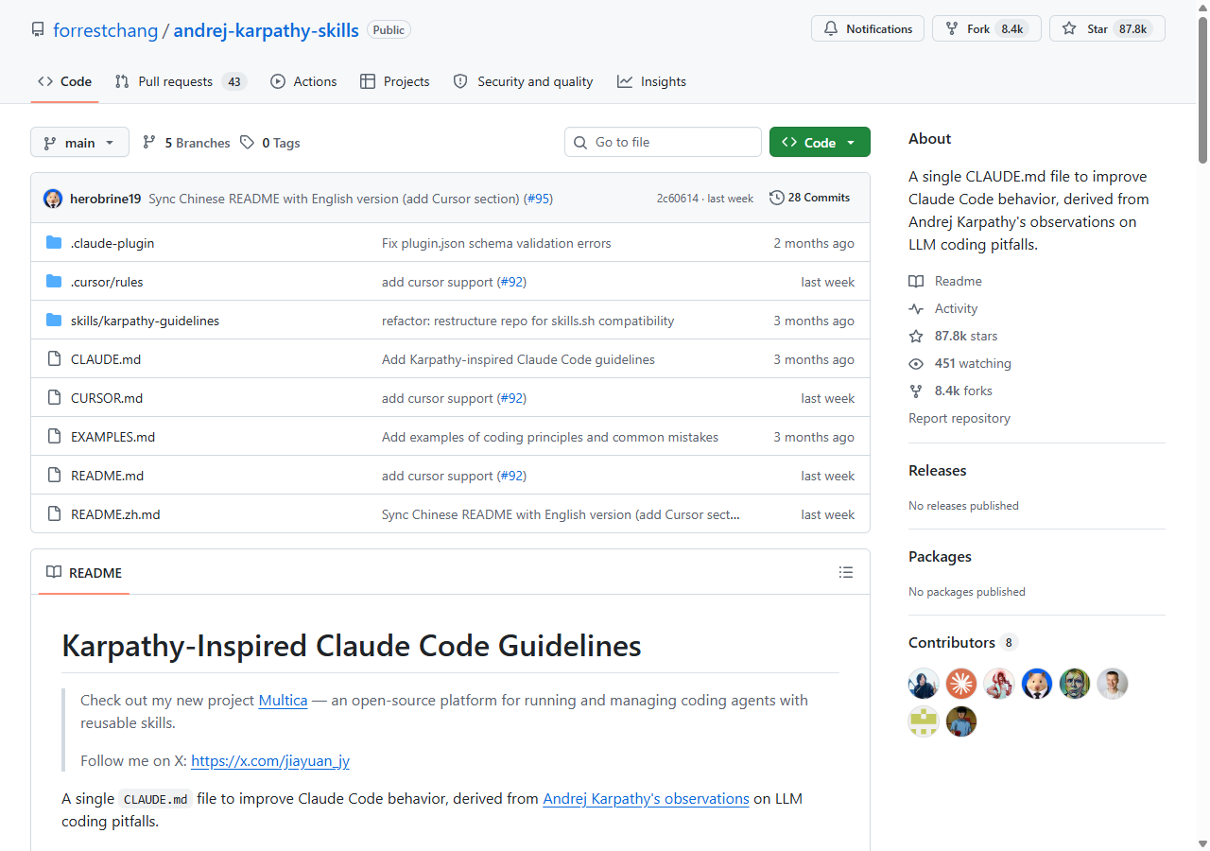
Task: Go to forrestchang owner profile link
Action: click(x=106, y=29)
